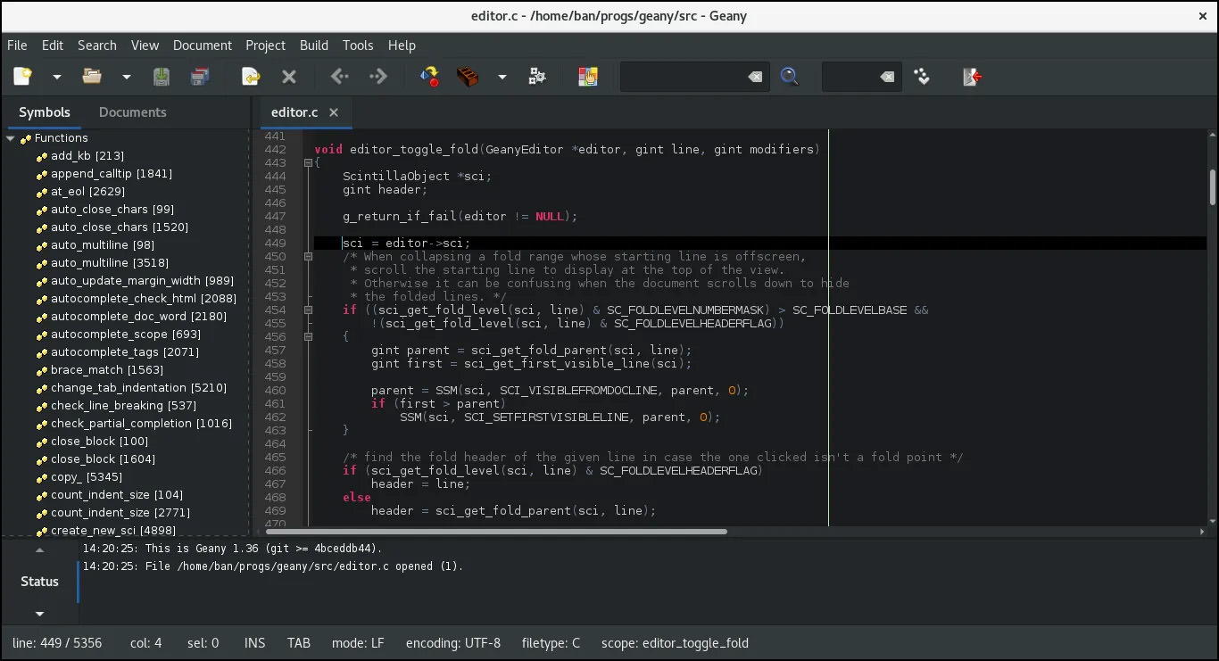Compile the current file

[x=429, y=77]
